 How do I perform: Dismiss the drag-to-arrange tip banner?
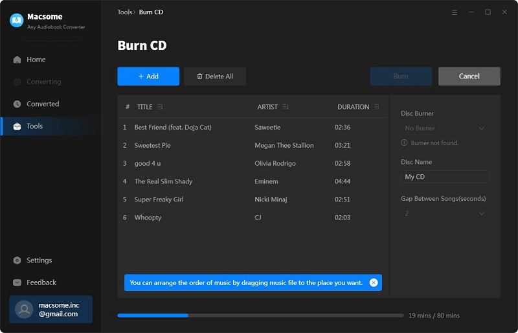374,282
